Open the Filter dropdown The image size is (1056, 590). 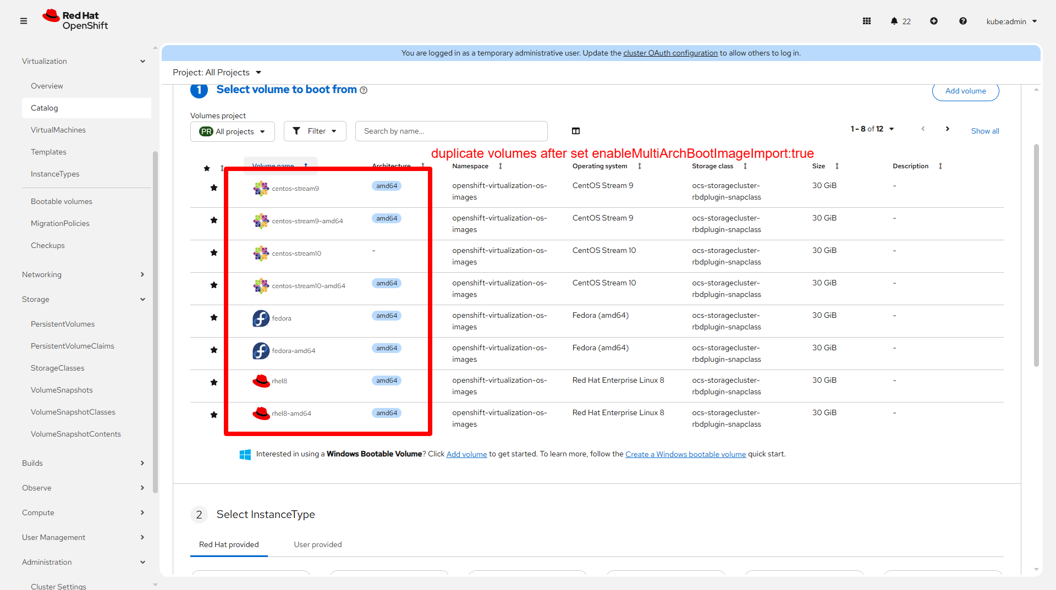coord(315,131)
